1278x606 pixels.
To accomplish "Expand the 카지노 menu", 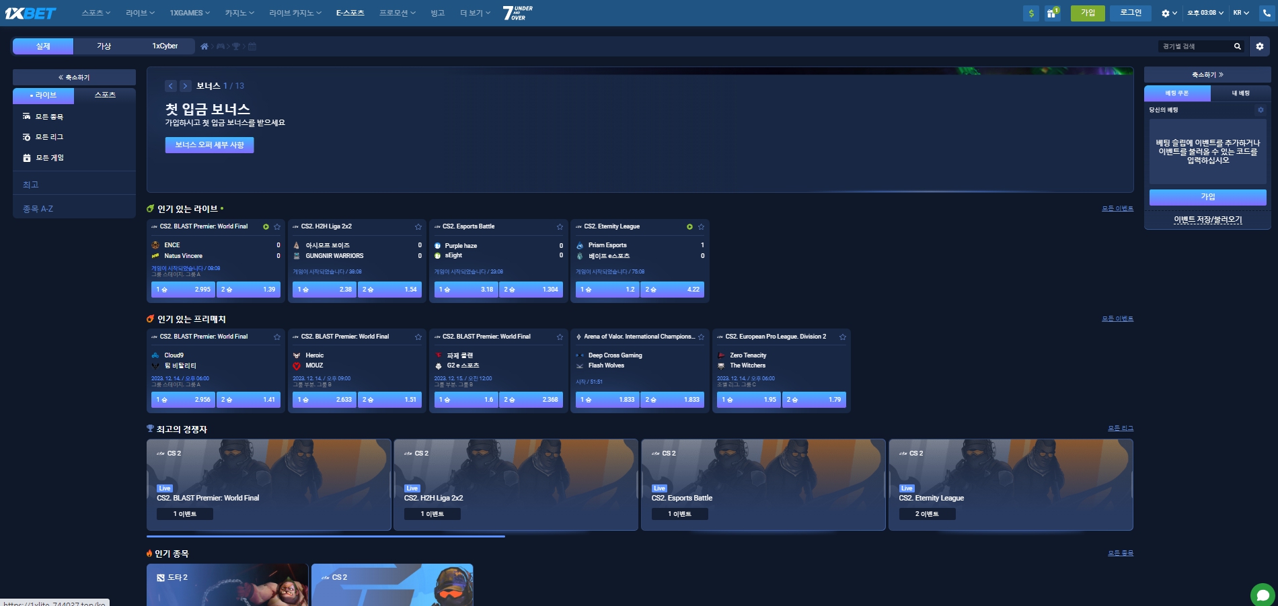I will pos(239,13).
